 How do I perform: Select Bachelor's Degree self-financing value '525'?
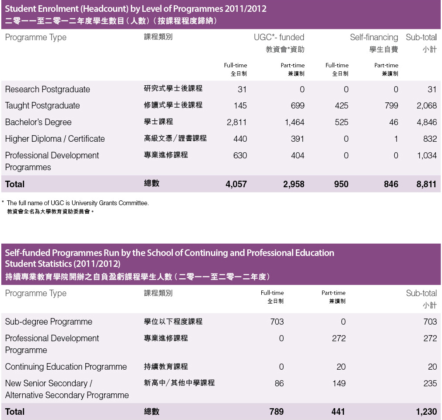click(x=342, y=122)
